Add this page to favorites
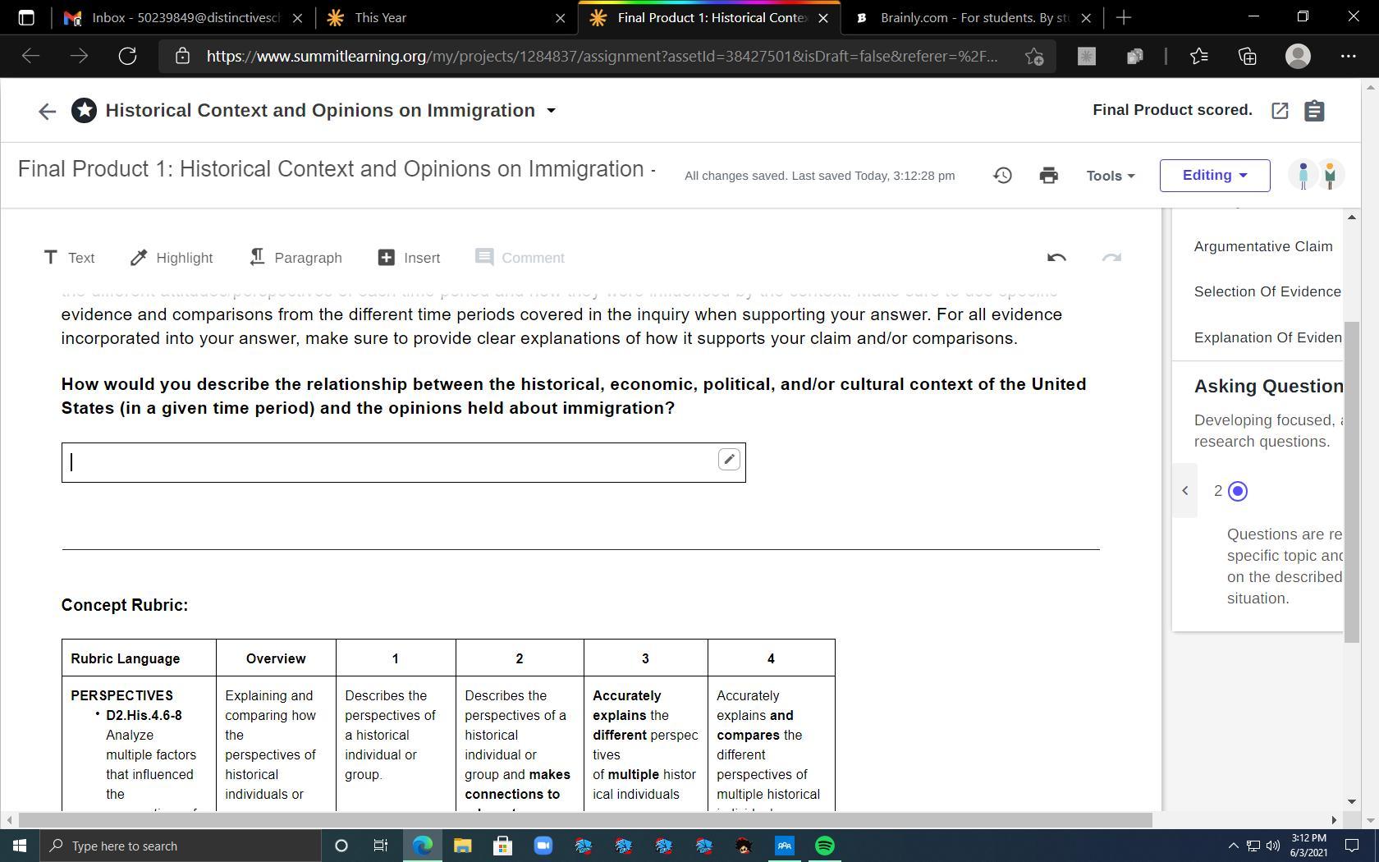Viewport: 1379px width, 862px height. click(1033, 56)
